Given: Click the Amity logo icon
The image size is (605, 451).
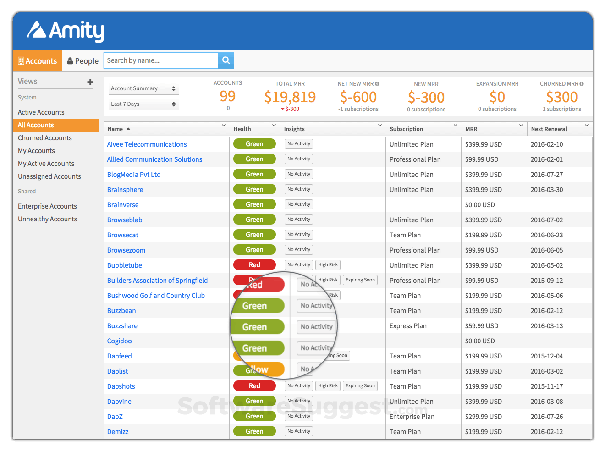Looking at the screenshot, I should (36, 31).
